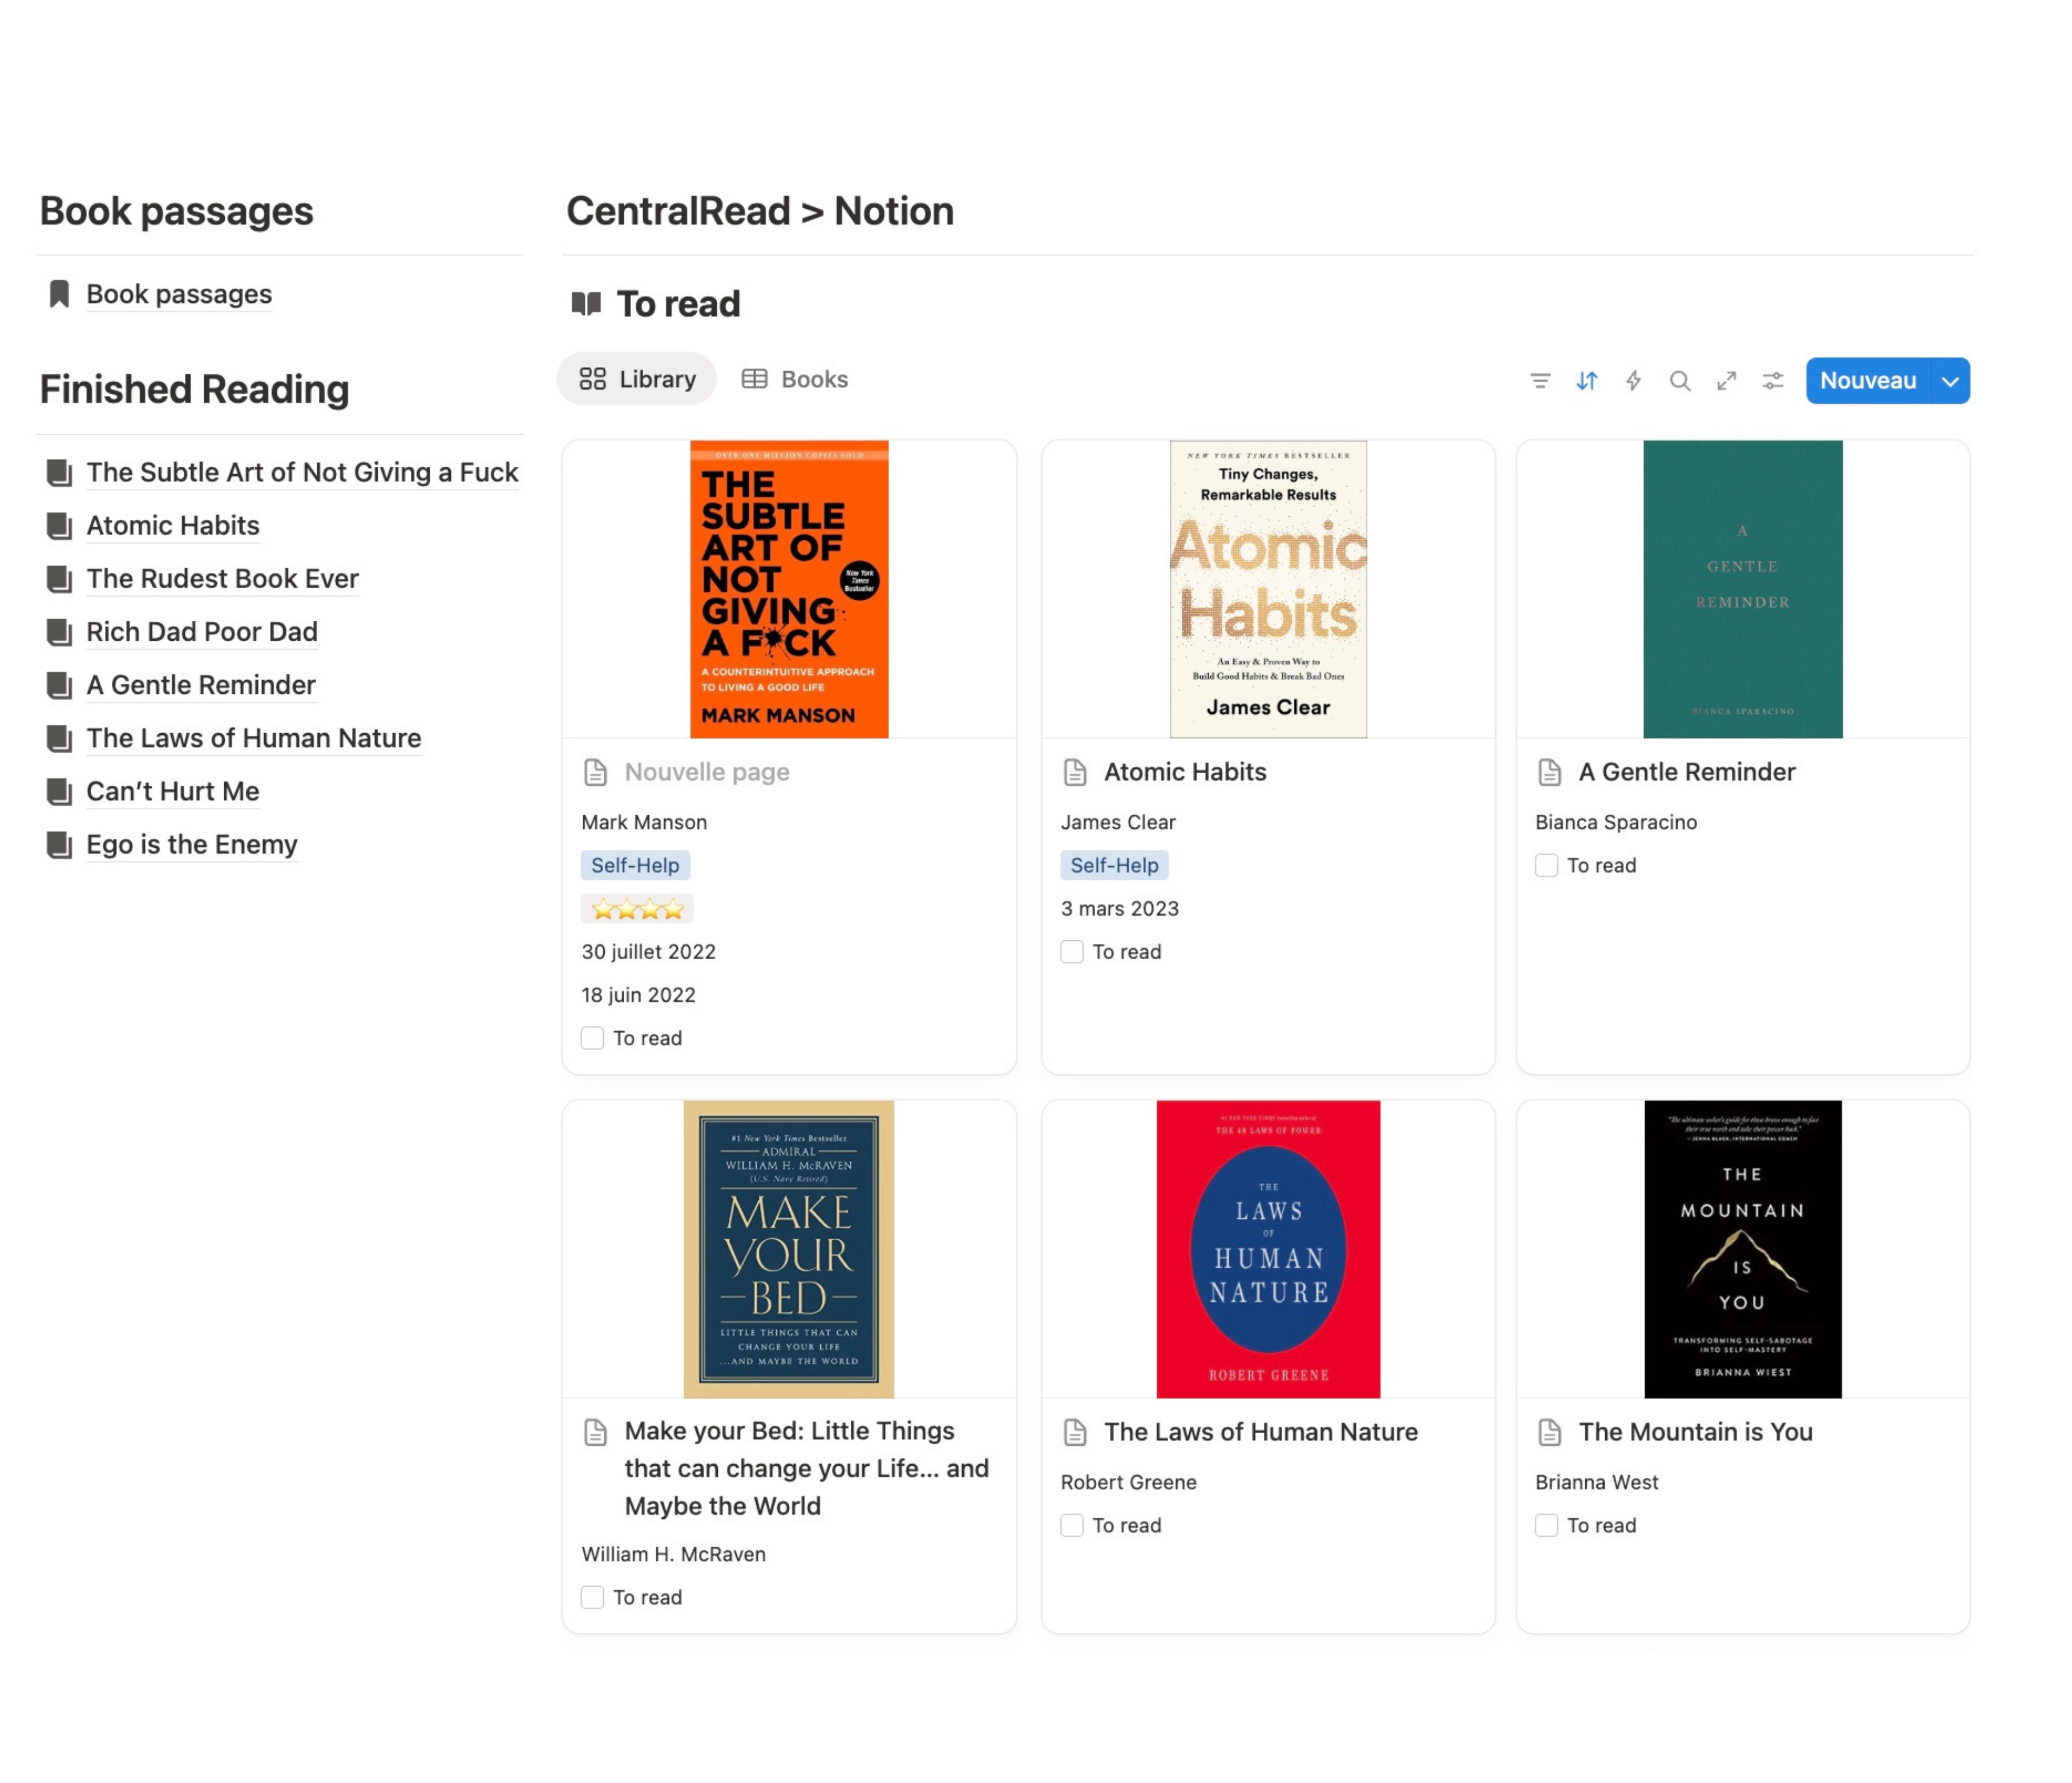
Task: Expand the database view to full page
Action: (x=1726, y=381)
